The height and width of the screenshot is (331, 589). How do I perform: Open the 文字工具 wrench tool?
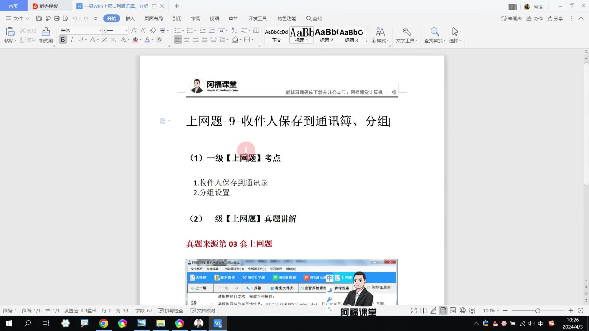(x=406, y=32)
